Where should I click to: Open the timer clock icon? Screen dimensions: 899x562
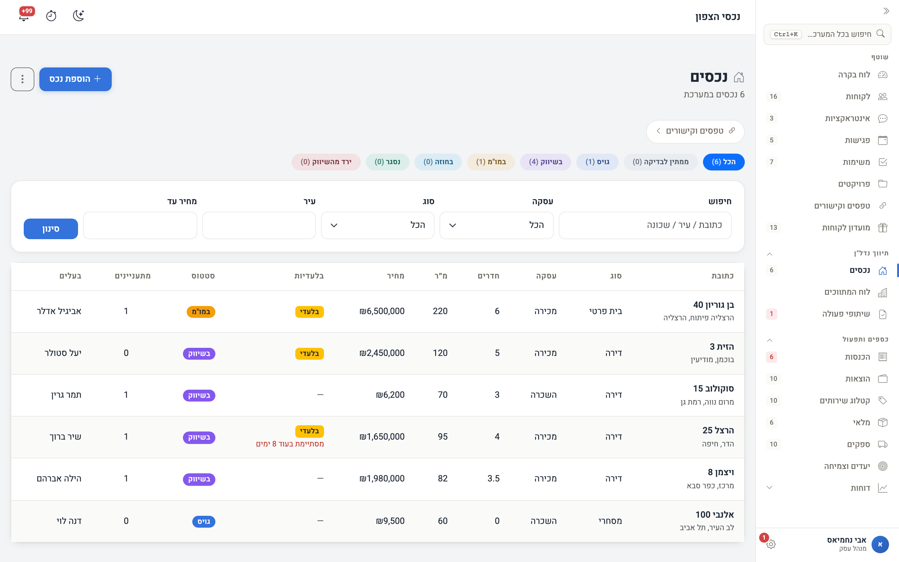pyautogui.click(x=51, y=16)
